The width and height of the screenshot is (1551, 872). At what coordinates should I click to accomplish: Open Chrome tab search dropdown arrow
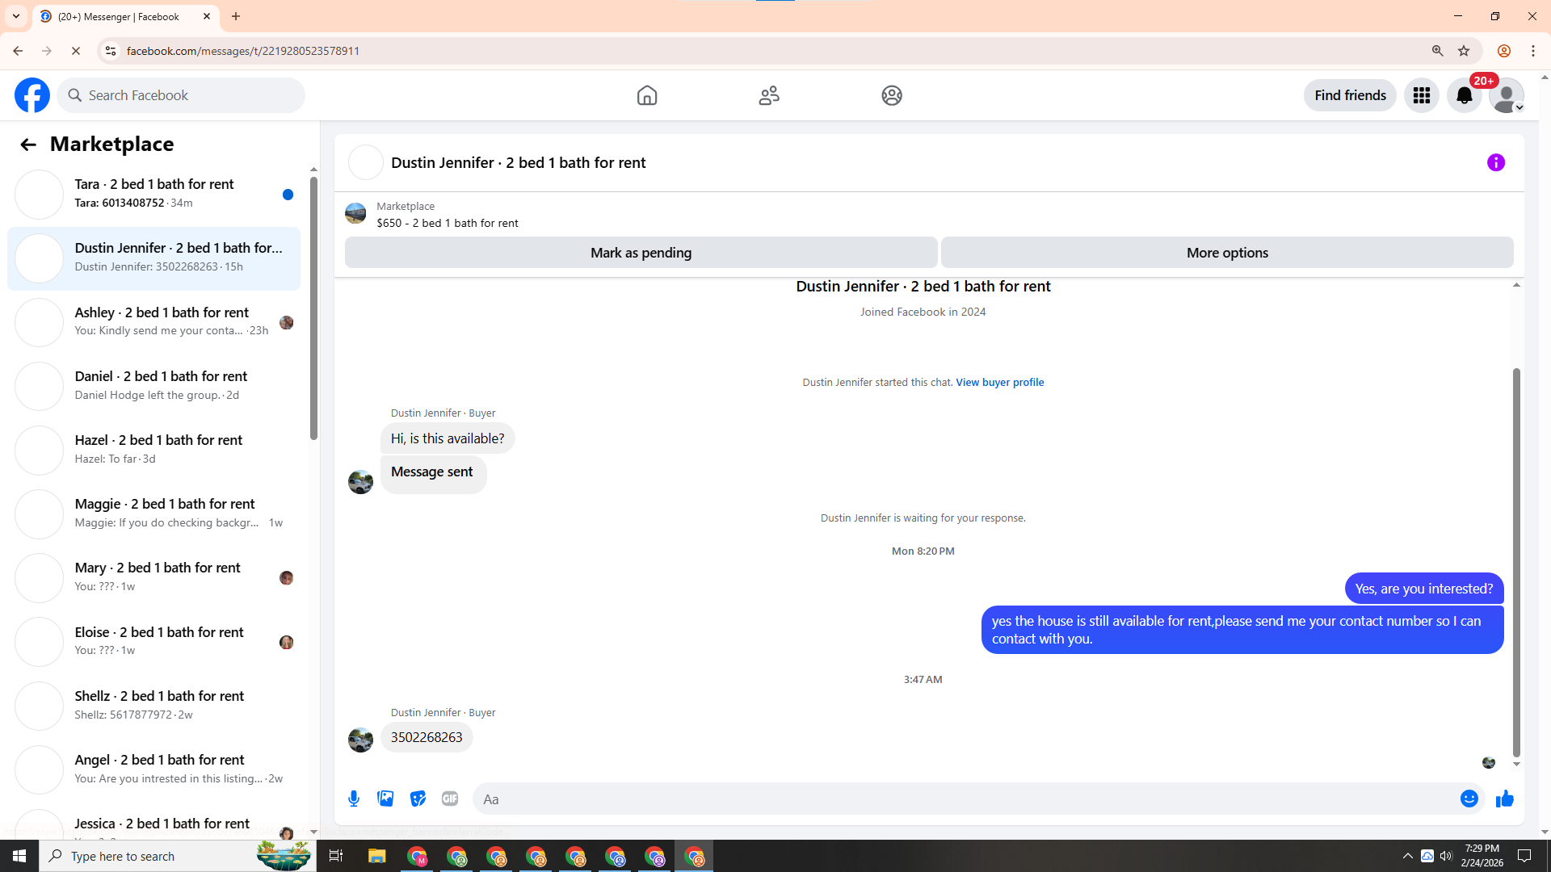(x=15, y=16)
